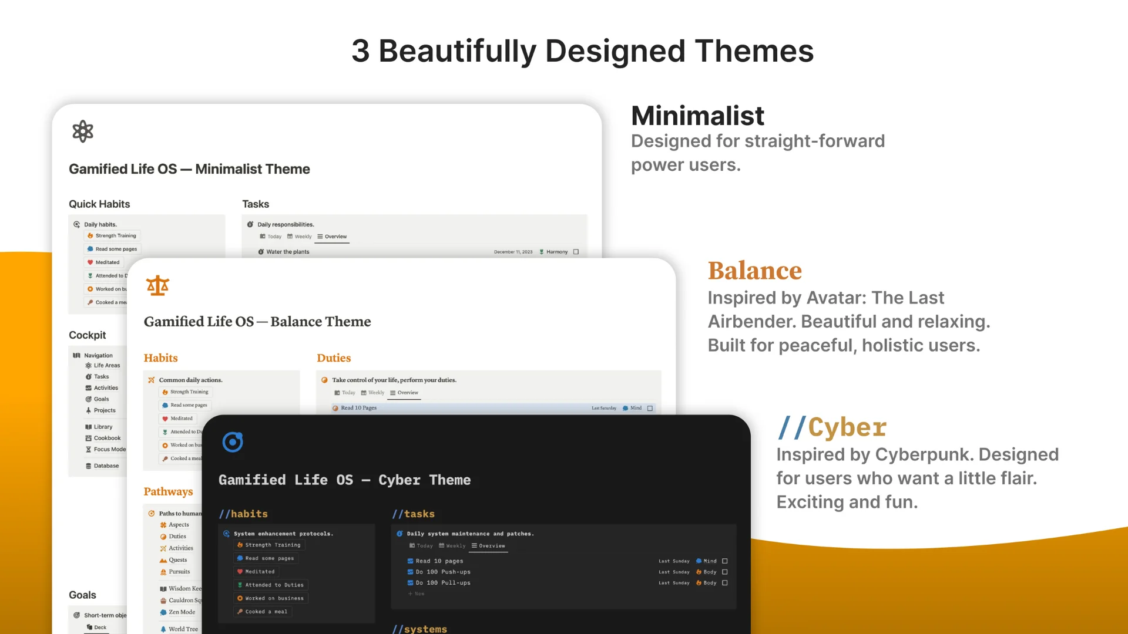
Task: Switch to Today tab in Minimalist Tasks
Action: [271, 237]
